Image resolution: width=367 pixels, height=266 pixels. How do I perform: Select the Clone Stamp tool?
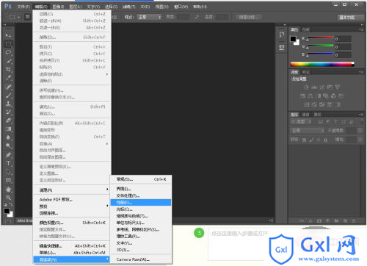click(8, 104)
